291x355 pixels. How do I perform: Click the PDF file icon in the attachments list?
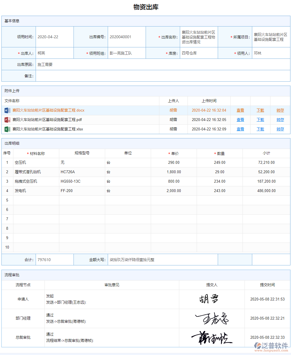point(7,120)
